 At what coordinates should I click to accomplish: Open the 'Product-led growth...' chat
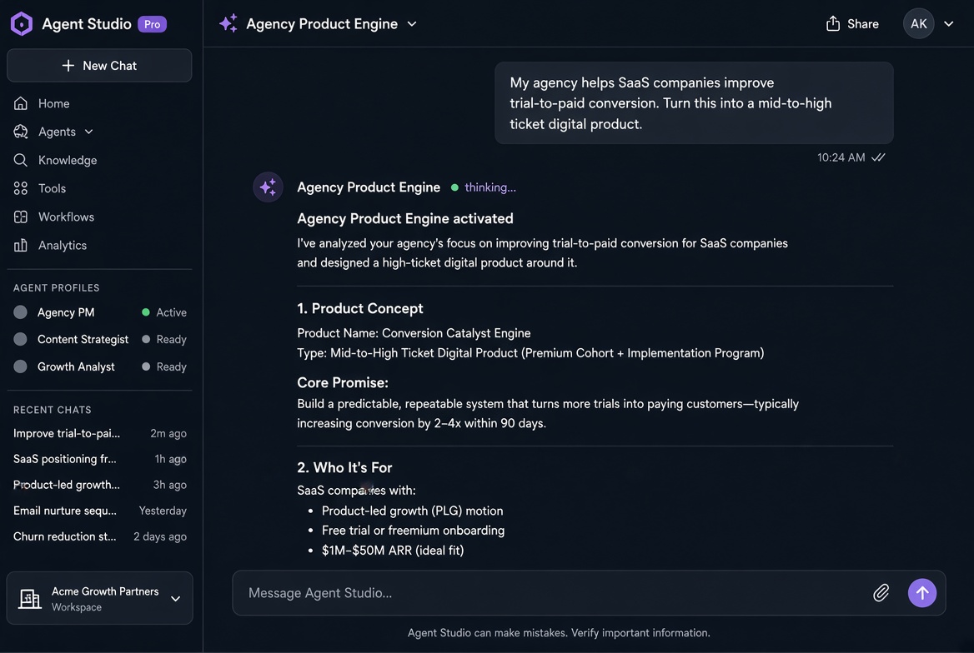(99, 485)
